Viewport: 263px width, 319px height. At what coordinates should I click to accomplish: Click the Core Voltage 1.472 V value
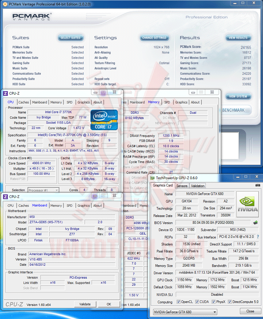pos(79,128)
